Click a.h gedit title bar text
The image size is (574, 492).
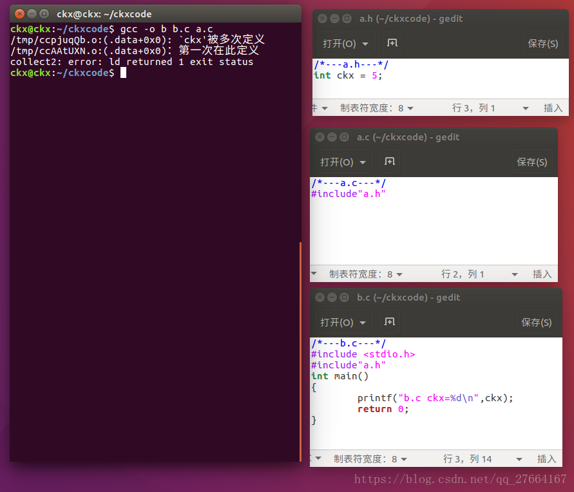coord(411,18)
